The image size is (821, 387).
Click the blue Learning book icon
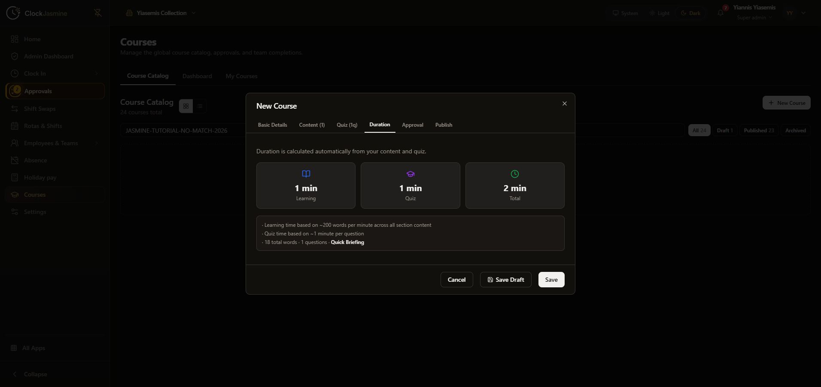(306, 174)
